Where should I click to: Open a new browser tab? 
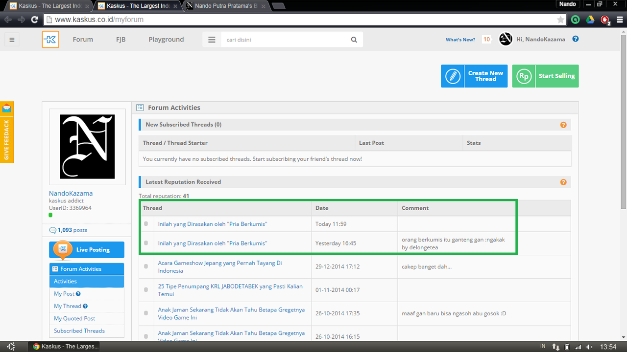pos(279,6)
